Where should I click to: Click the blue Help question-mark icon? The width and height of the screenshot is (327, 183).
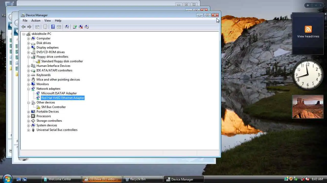coord(53,27)
